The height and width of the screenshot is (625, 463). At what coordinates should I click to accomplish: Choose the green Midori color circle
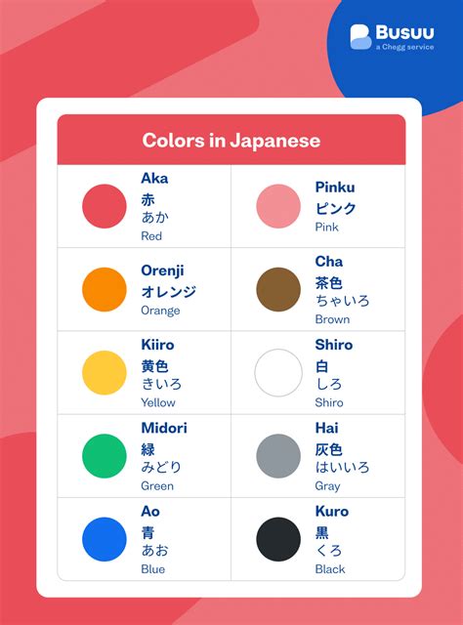105,456
